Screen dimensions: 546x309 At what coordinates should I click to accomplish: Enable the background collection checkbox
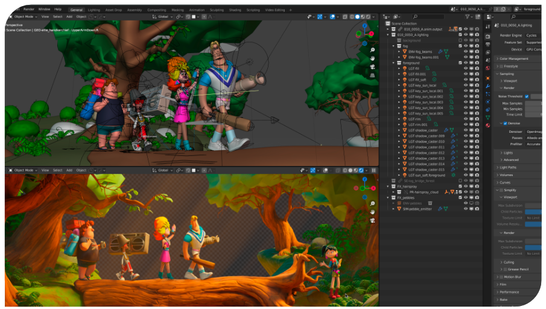click(460, 40)
